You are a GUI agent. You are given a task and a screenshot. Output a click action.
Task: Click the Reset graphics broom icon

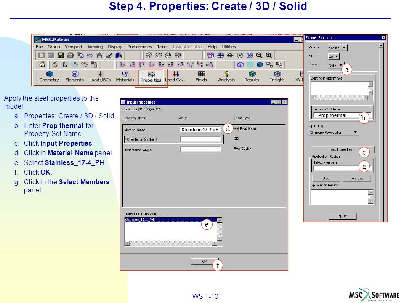click(x=109, y=55)
